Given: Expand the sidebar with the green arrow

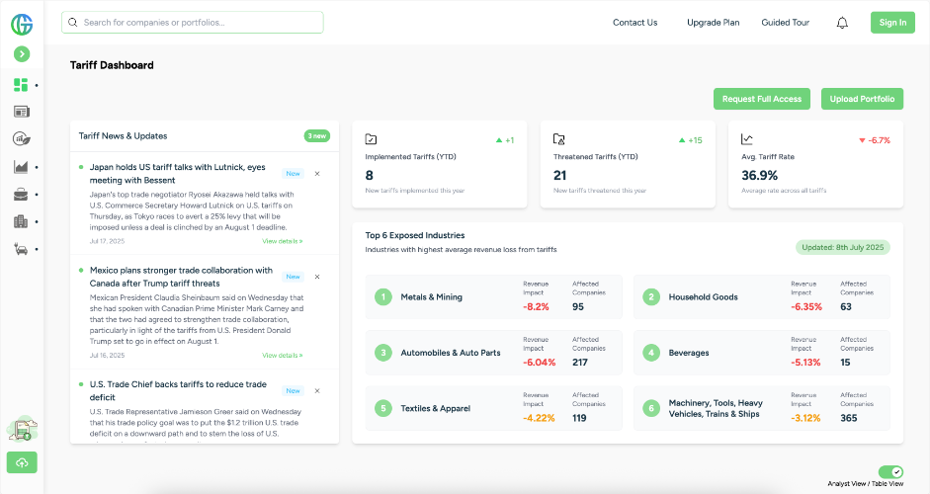Looking at the screenshot, I should click(22, 54).
